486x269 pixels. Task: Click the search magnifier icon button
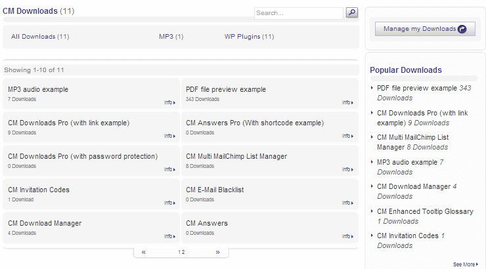pos(351,12)
